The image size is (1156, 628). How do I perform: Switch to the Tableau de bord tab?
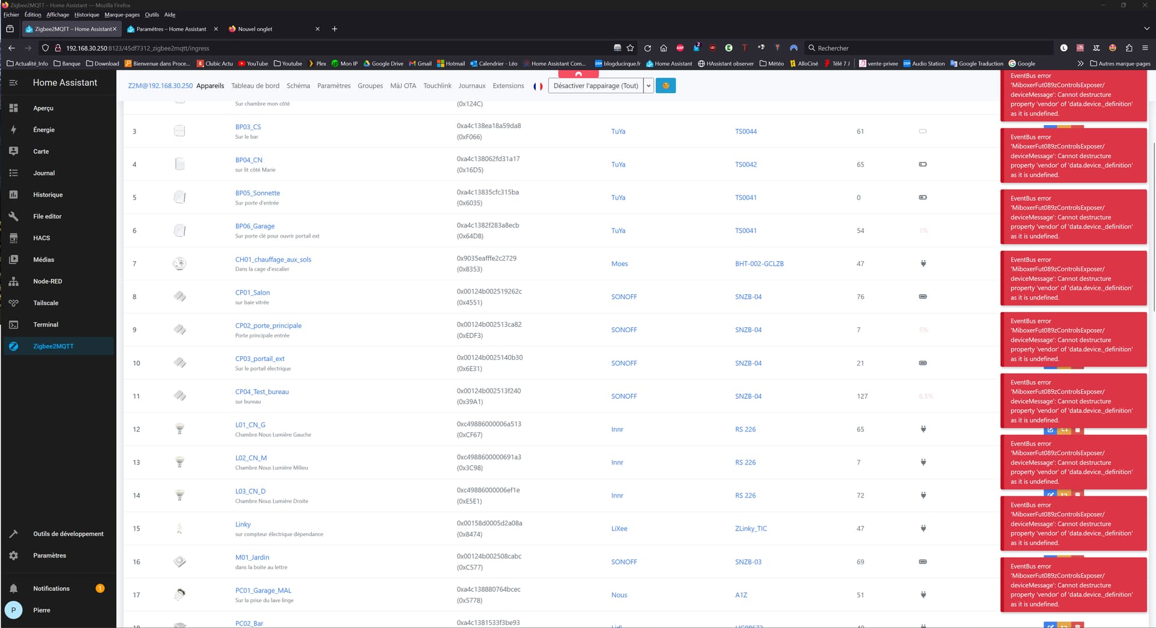255,86
